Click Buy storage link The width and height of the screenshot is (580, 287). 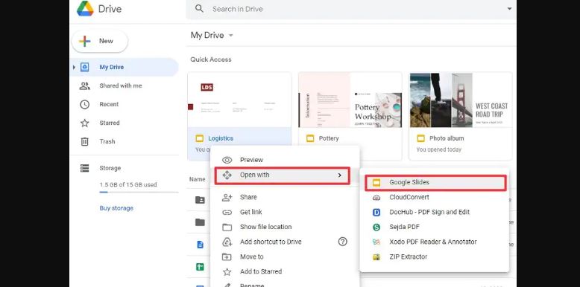(116, 208)
